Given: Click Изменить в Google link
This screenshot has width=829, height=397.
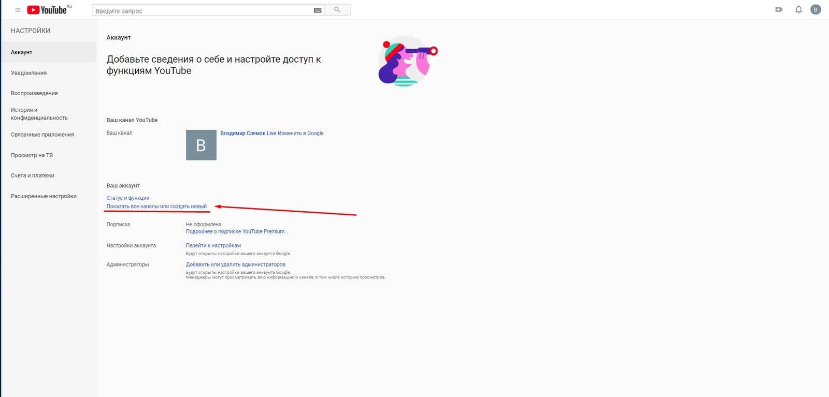Looking at the screenshot, I should click(301, 134).
